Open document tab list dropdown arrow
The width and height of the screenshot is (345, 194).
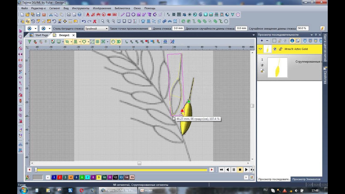coord(254,35)
